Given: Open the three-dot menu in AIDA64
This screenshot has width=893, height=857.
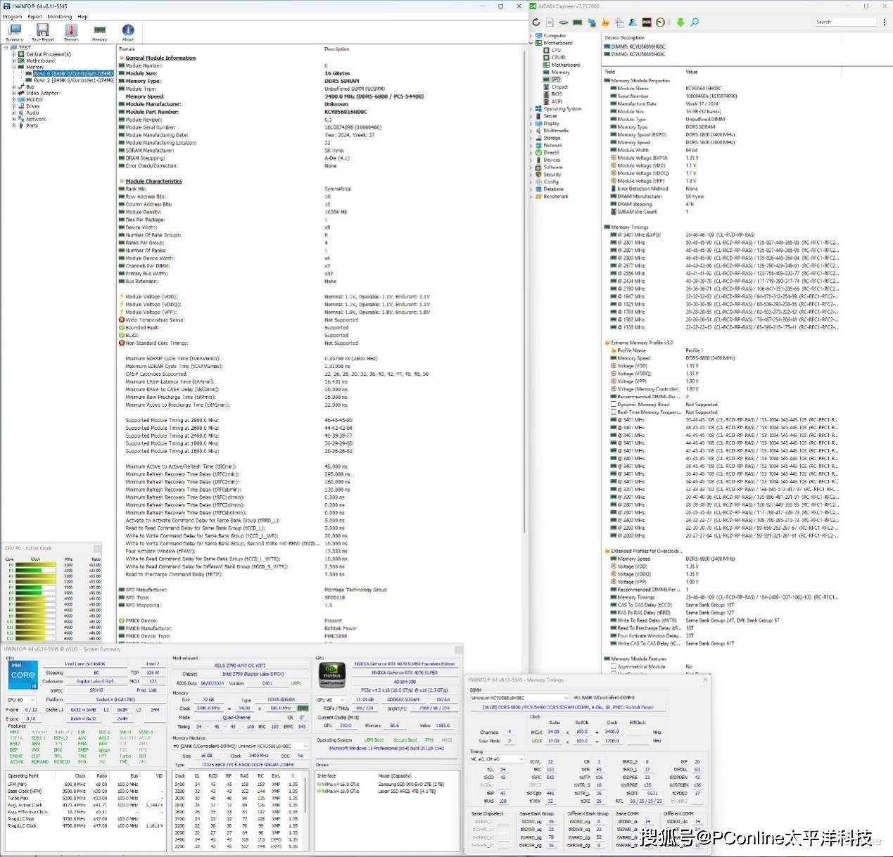Looking at the screenshot, I should [x=885, y=23].
